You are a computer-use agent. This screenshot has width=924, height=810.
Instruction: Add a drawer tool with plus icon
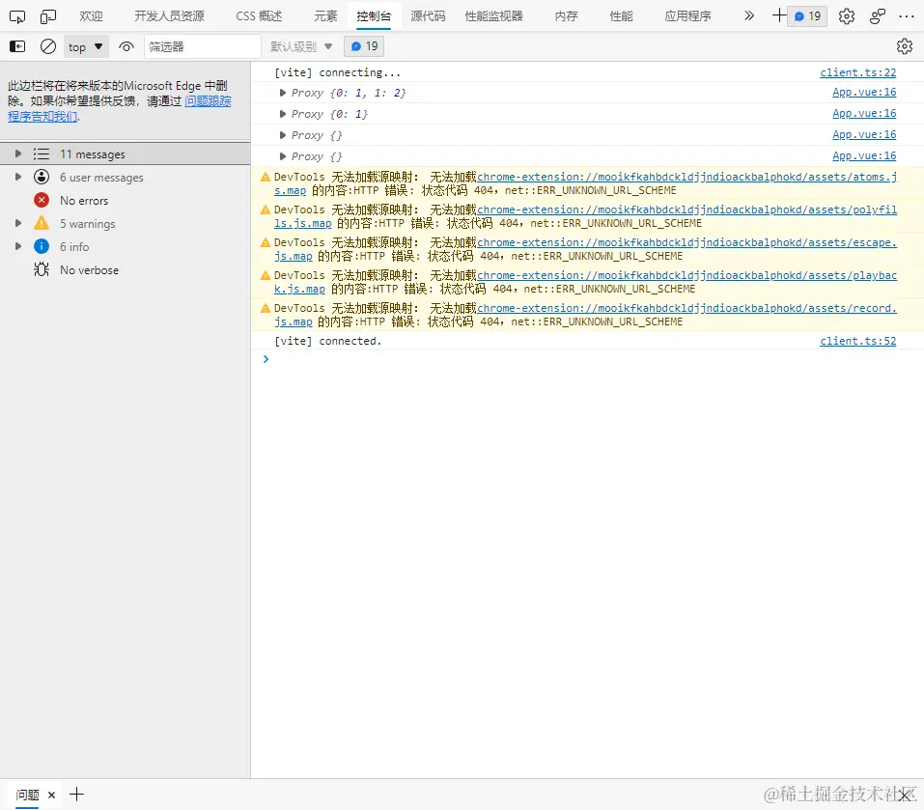[76, 795]
